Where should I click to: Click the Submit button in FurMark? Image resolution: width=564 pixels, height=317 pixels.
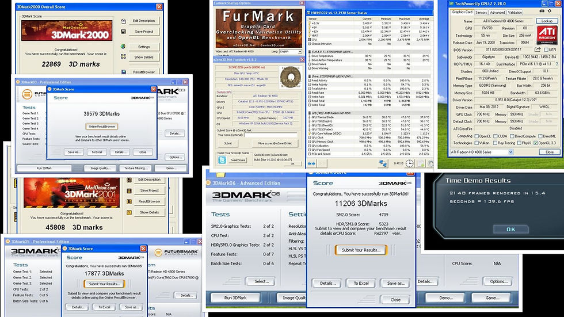click(x=228, y=143)
